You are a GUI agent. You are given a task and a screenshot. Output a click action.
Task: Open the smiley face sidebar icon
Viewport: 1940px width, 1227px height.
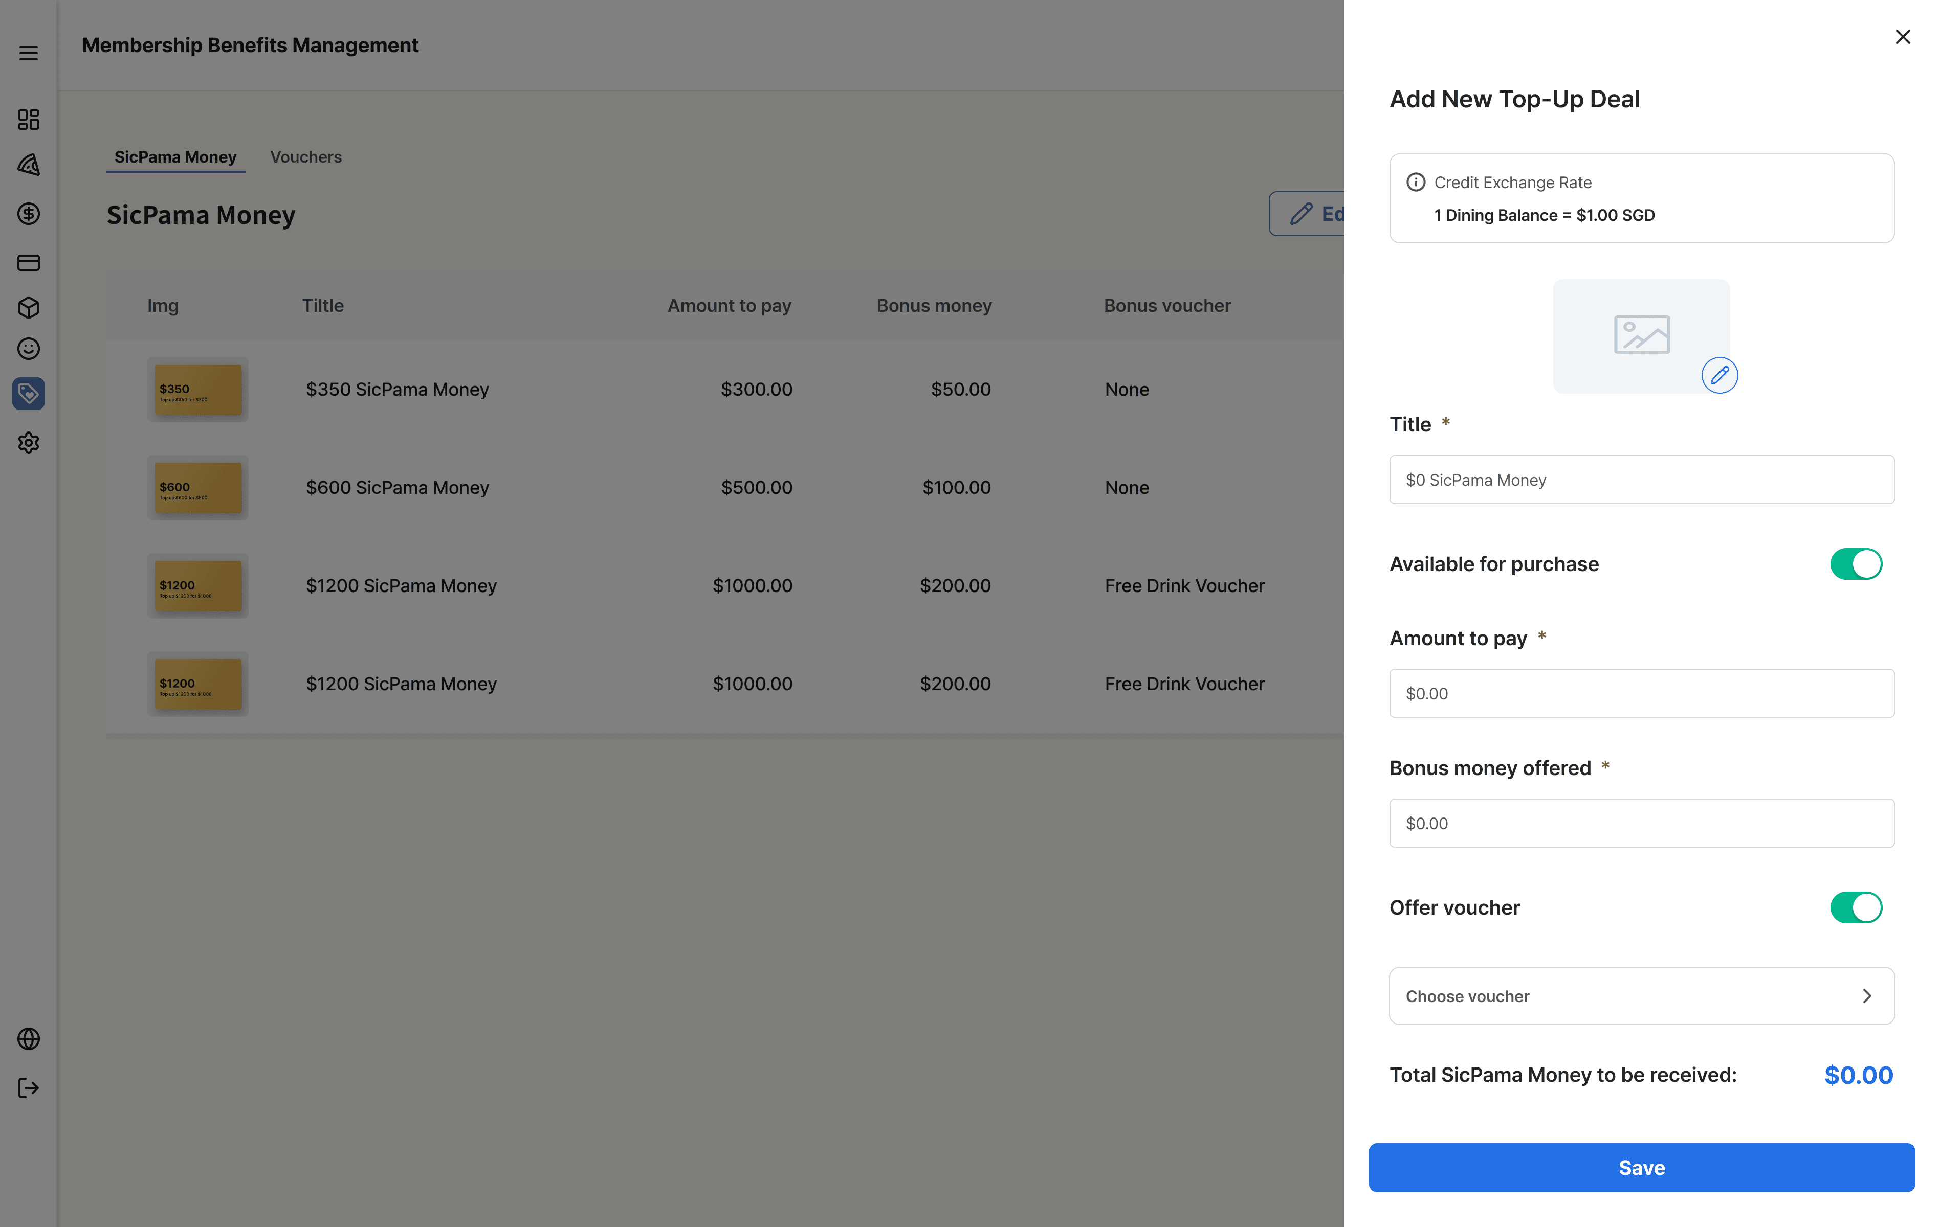28,349
